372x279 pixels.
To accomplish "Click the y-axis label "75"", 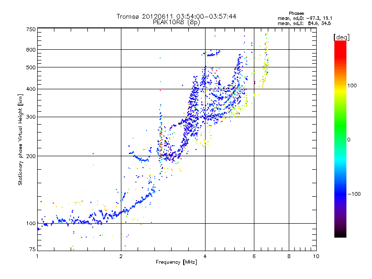I will coord(33,249).
